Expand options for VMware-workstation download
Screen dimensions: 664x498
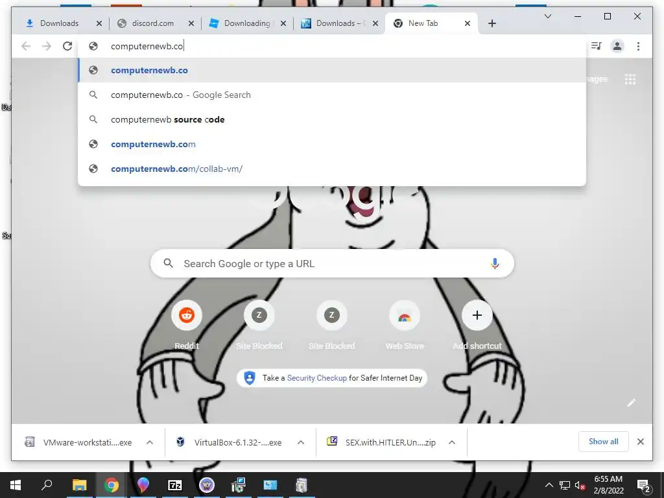(x=150, y=442)
